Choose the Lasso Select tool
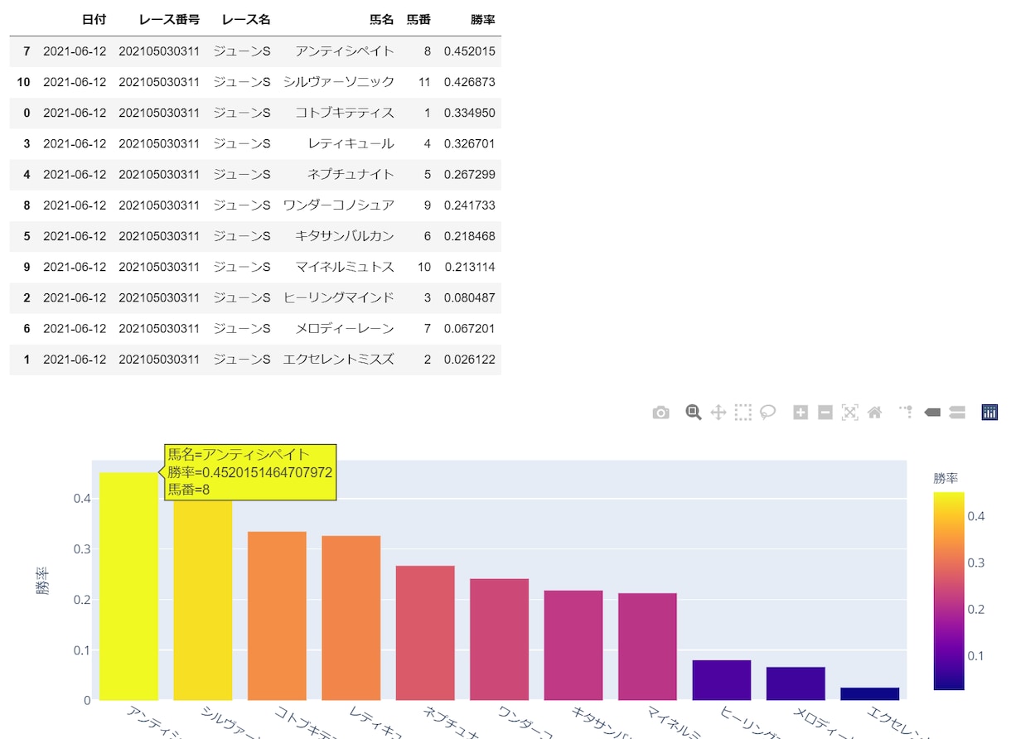This screenshot has height=739, width=1011. pos(768,413)
